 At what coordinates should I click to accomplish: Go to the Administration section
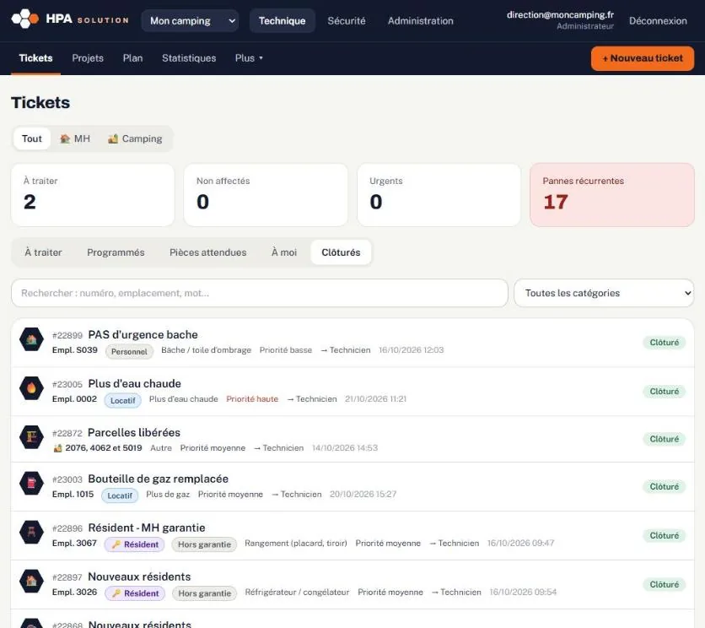pos(421,21)
